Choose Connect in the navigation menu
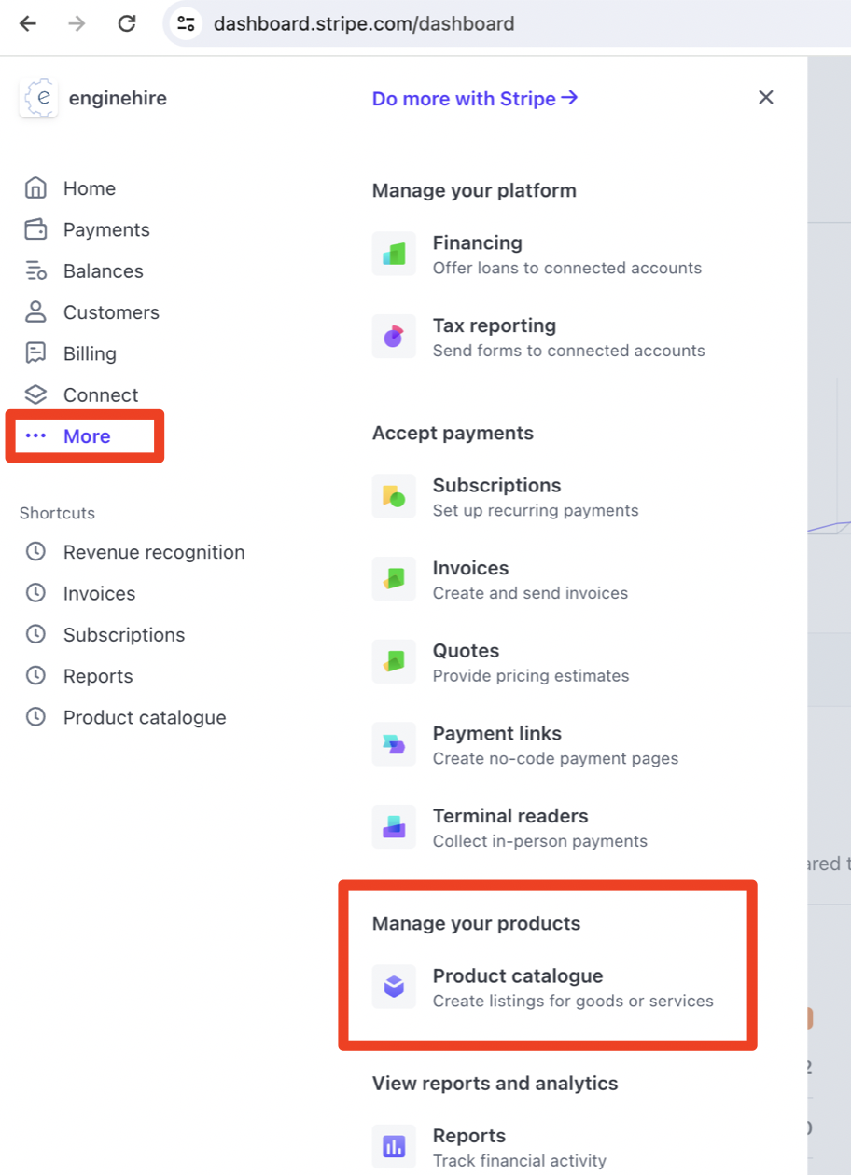This screenshot has width=851, height=1175. (x=101, y=394)
